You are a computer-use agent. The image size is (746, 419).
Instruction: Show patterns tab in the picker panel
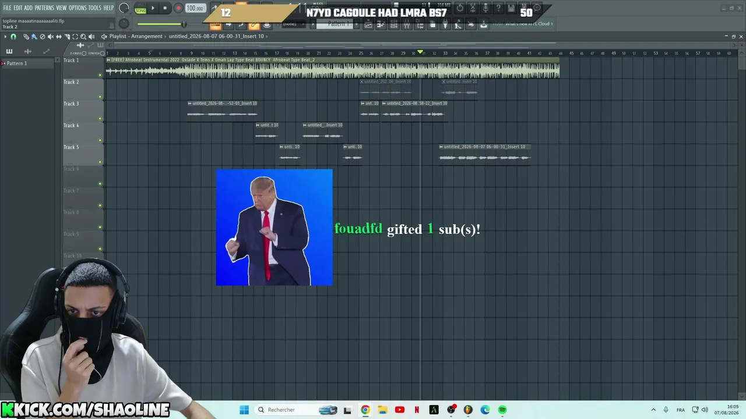coord(9,52)
